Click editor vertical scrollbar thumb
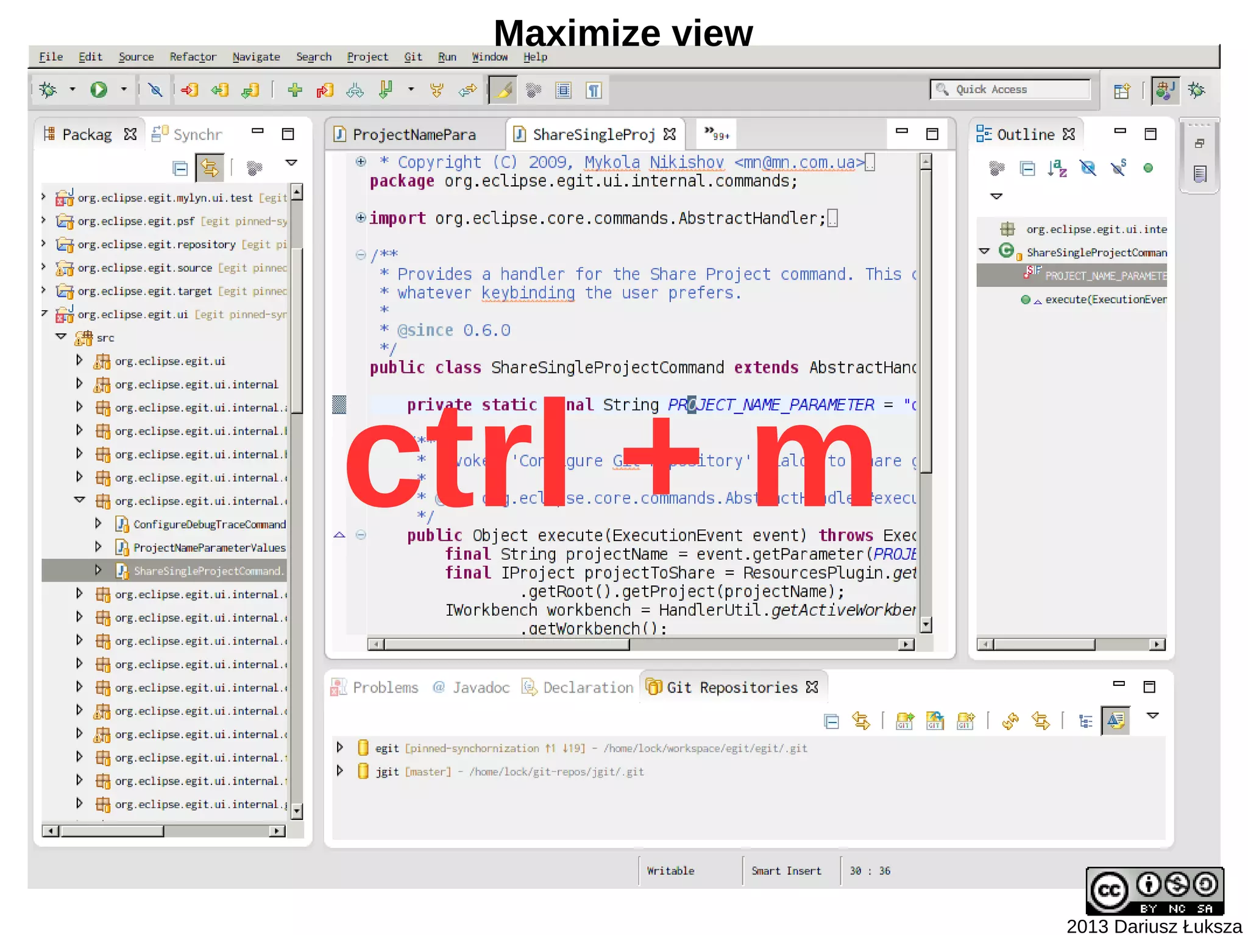Viewport: 1248px width, 935px height. coord(926,321)
